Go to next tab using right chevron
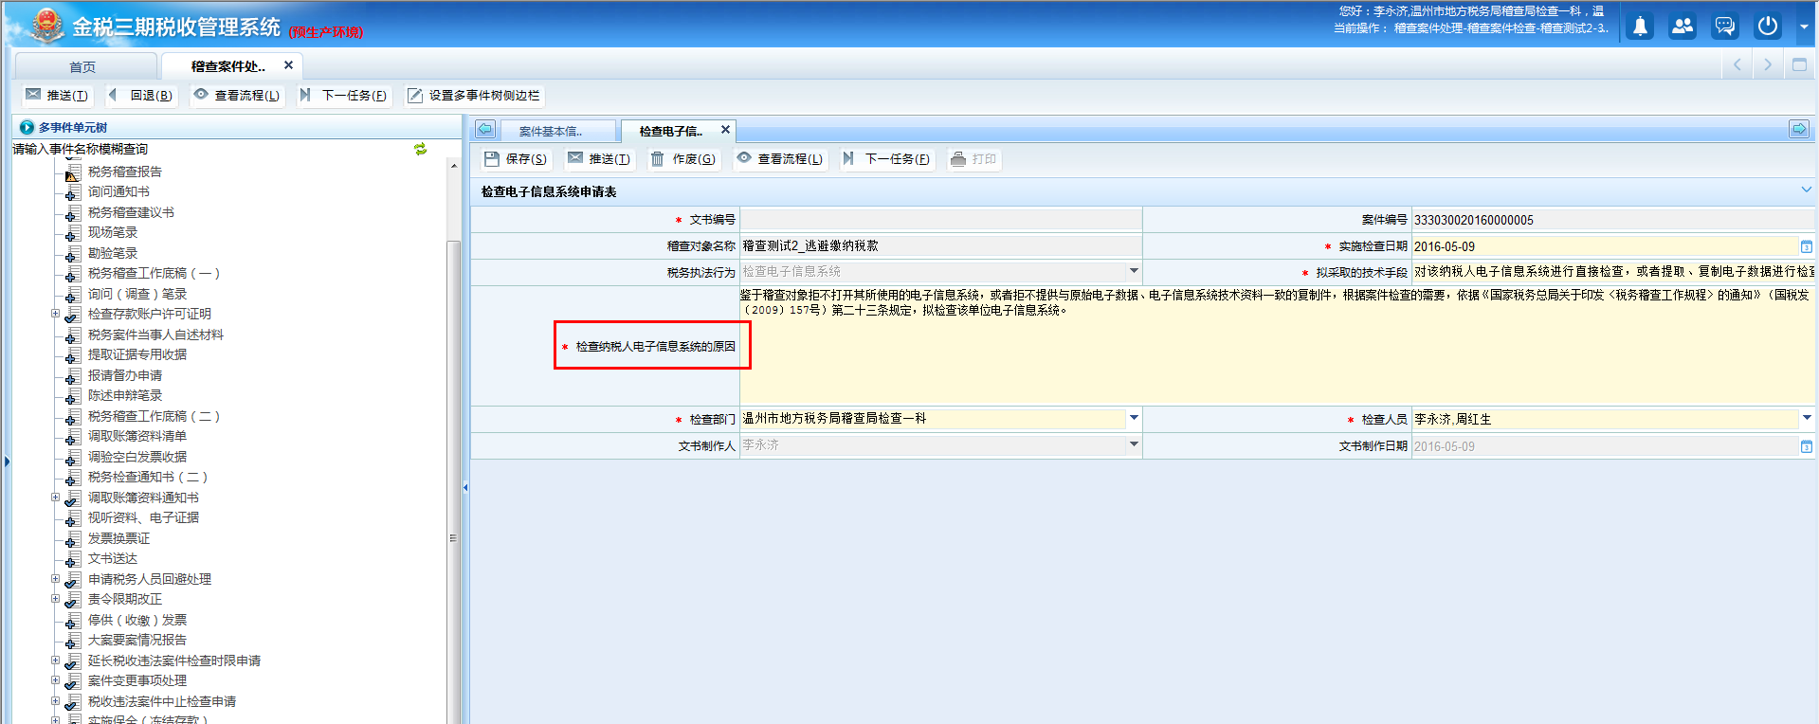This screenshot has height=724, width=1819. (1768, 64)
